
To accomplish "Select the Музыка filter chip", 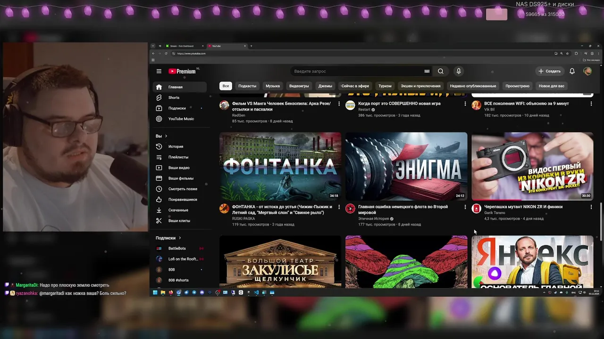I will pyautogui.click(x=273, y=86).
